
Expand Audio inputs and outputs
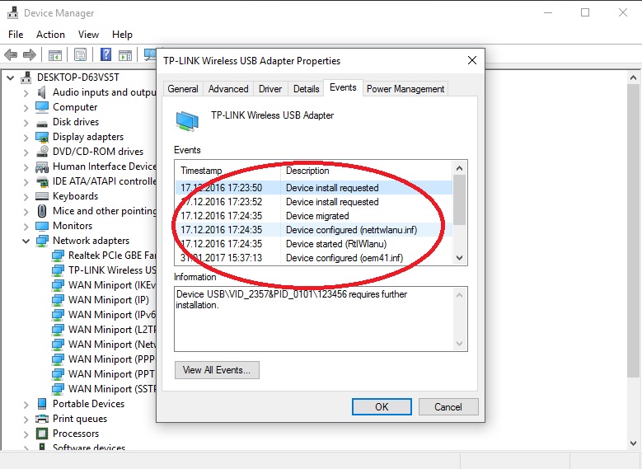pos(26,93)
